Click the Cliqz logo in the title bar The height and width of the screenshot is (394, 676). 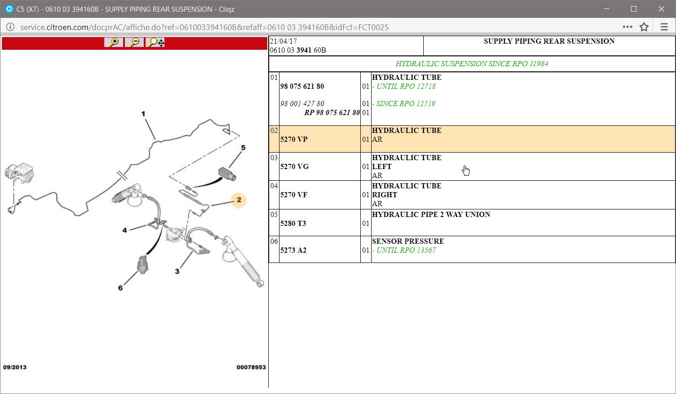(x=9, y=9)
